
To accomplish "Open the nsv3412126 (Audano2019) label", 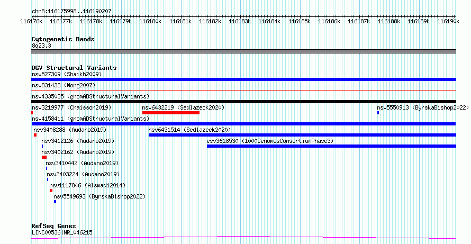I will [x=78, y=141].
